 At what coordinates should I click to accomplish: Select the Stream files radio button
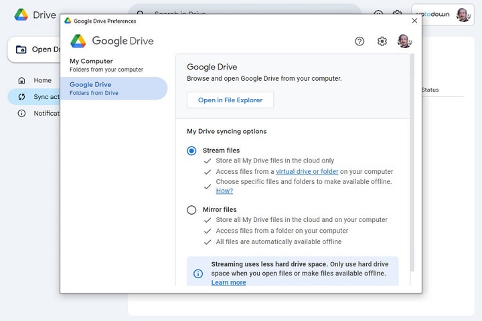pos(191,151)
